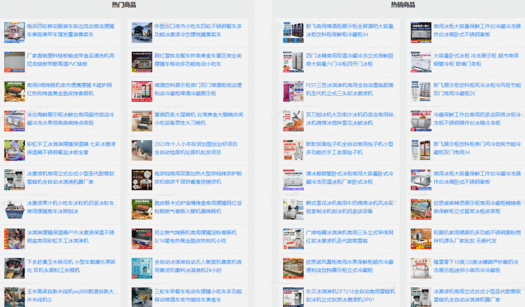Open 全自动冰淇淋自动无人贩卖机 listing
Screen dimensions: 525x307
[x=198, y=266]
